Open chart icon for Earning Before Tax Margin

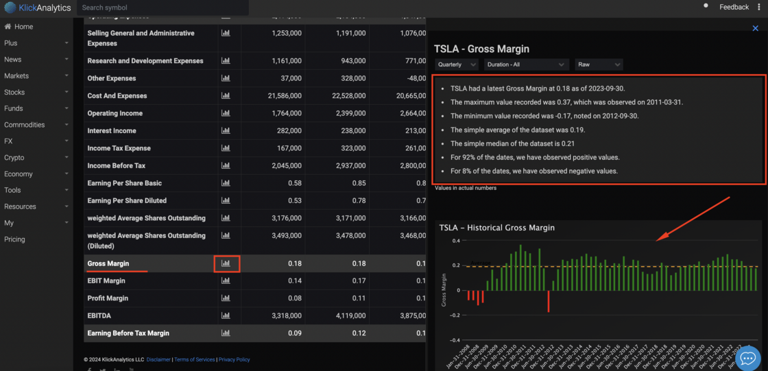pos(226,333)
